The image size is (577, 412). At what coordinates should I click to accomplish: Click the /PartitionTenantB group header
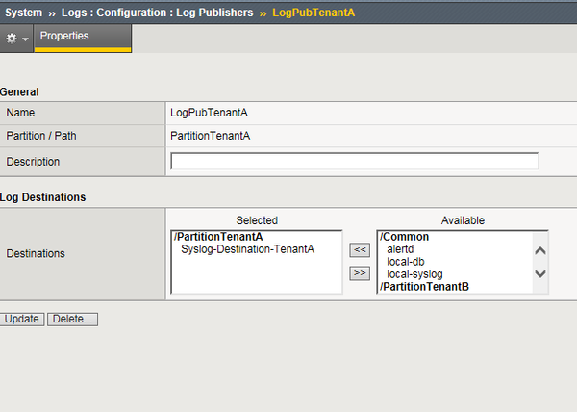pyautogui.click(x=424, y=287)
